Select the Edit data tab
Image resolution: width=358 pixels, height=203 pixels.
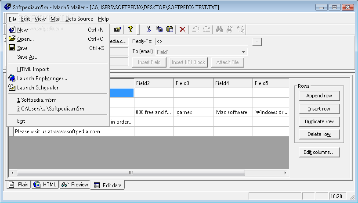108,185
